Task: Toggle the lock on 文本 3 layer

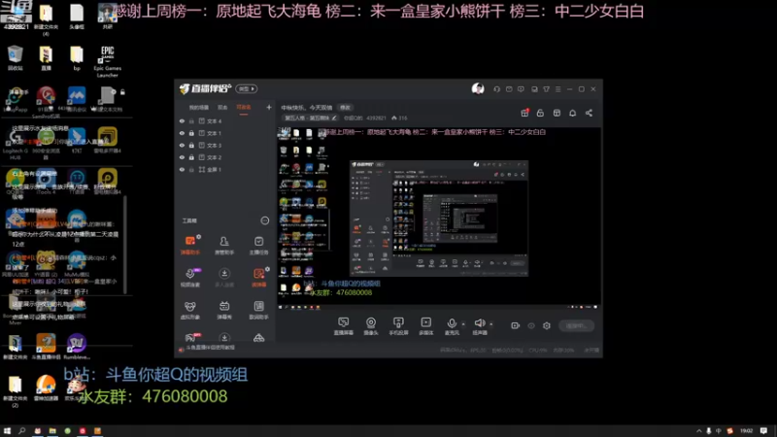Action: coord(191,145)
